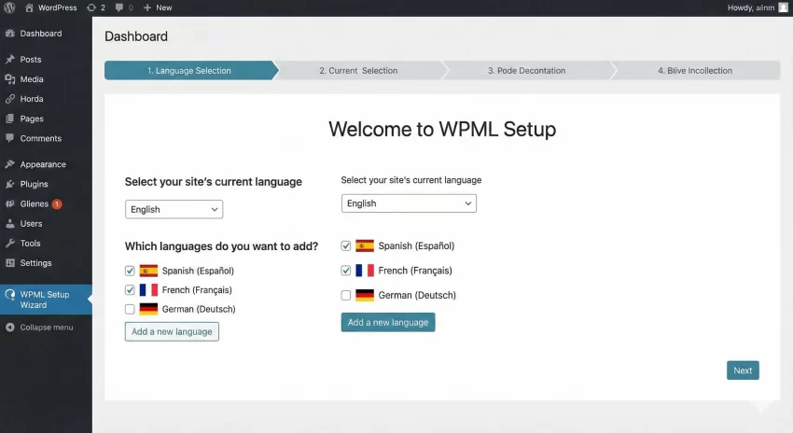Viewport: 793px width, 433px height.
Task: Click the Next button
Action: point(743,370)
